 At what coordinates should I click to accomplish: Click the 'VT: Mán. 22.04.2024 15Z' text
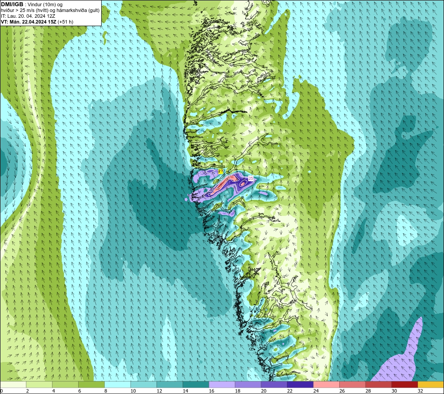(28, 22)
